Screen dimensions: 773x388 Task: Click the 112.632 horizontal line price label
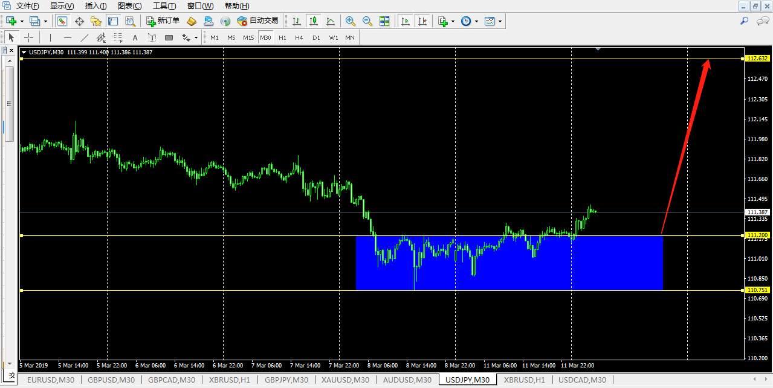757,59
